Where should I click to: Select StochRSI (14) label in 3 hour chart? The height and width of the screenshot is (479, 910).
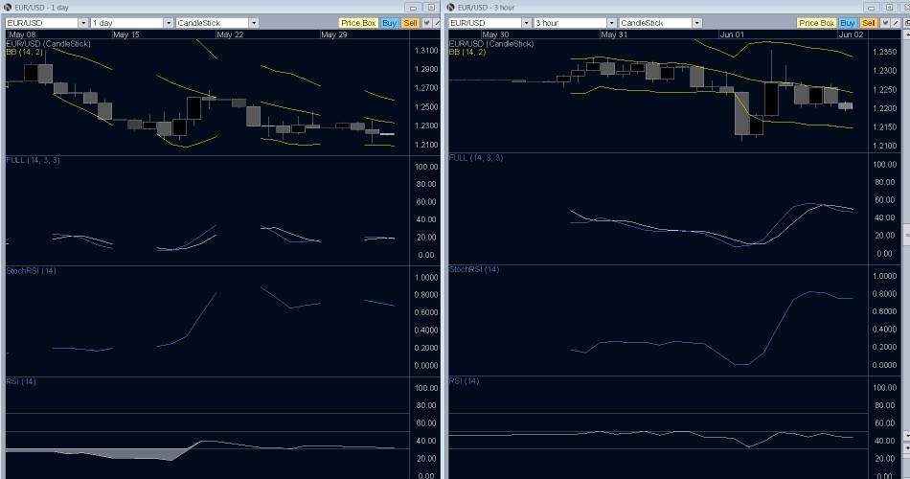pos(473,269)
